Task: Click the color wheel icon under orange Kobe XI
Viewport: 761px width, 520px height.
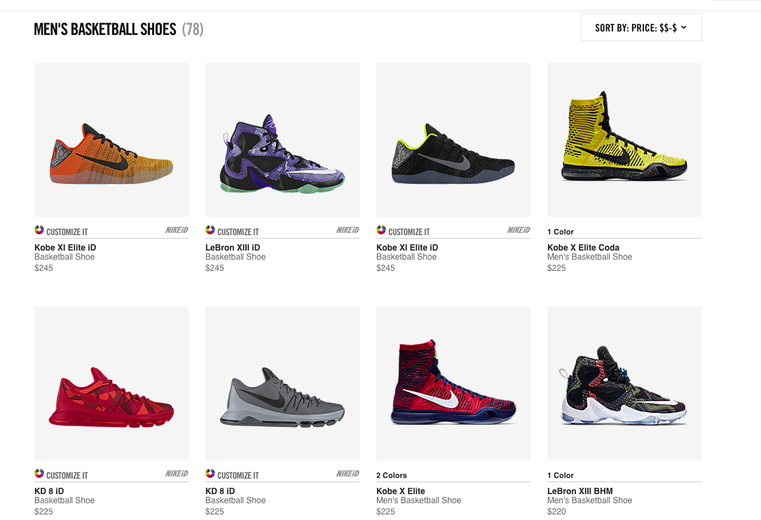Action: coord(39,230)
